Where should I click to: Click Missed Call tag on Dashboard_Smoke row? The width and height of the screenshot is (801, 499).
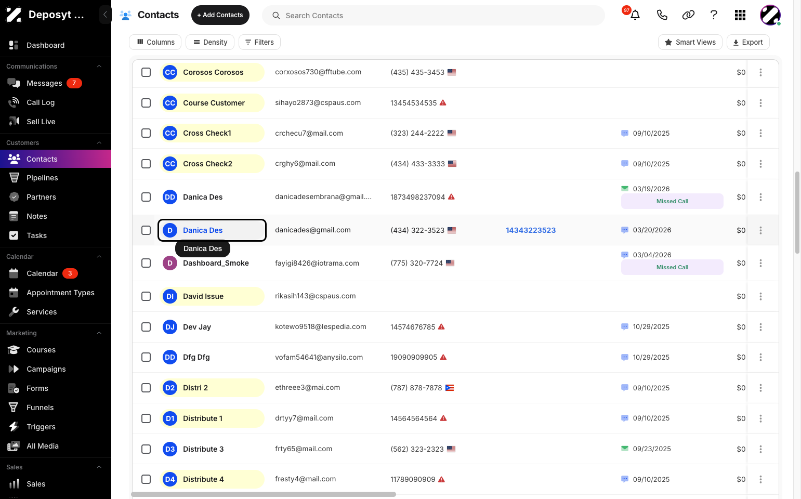(672, 267)
